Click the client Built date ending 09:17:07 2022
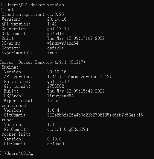154x159 pixels. pyautogui.click(x=76, y=38)
